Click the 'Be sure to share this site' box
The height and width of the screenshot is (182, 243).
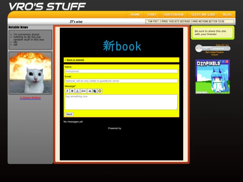click(x=212, y=33)
